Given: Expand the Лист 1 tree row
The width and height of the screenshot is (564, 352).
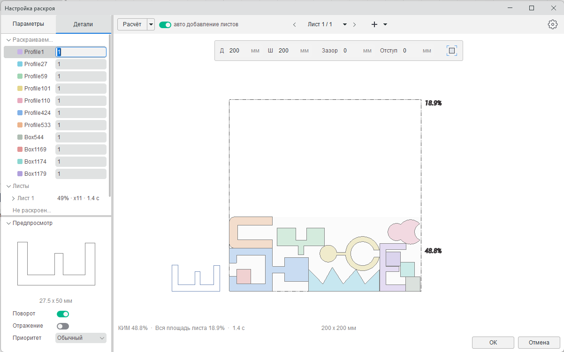Looking at the screenshot, I should pos(13,198).
